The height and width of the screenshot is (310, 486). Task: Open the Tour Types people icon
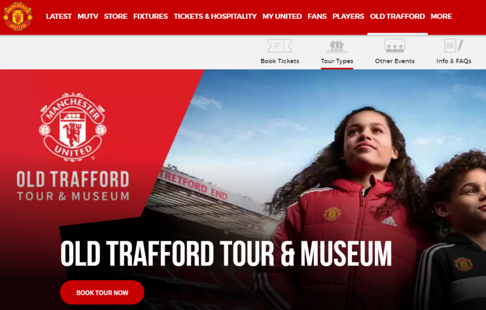point(337,46)
